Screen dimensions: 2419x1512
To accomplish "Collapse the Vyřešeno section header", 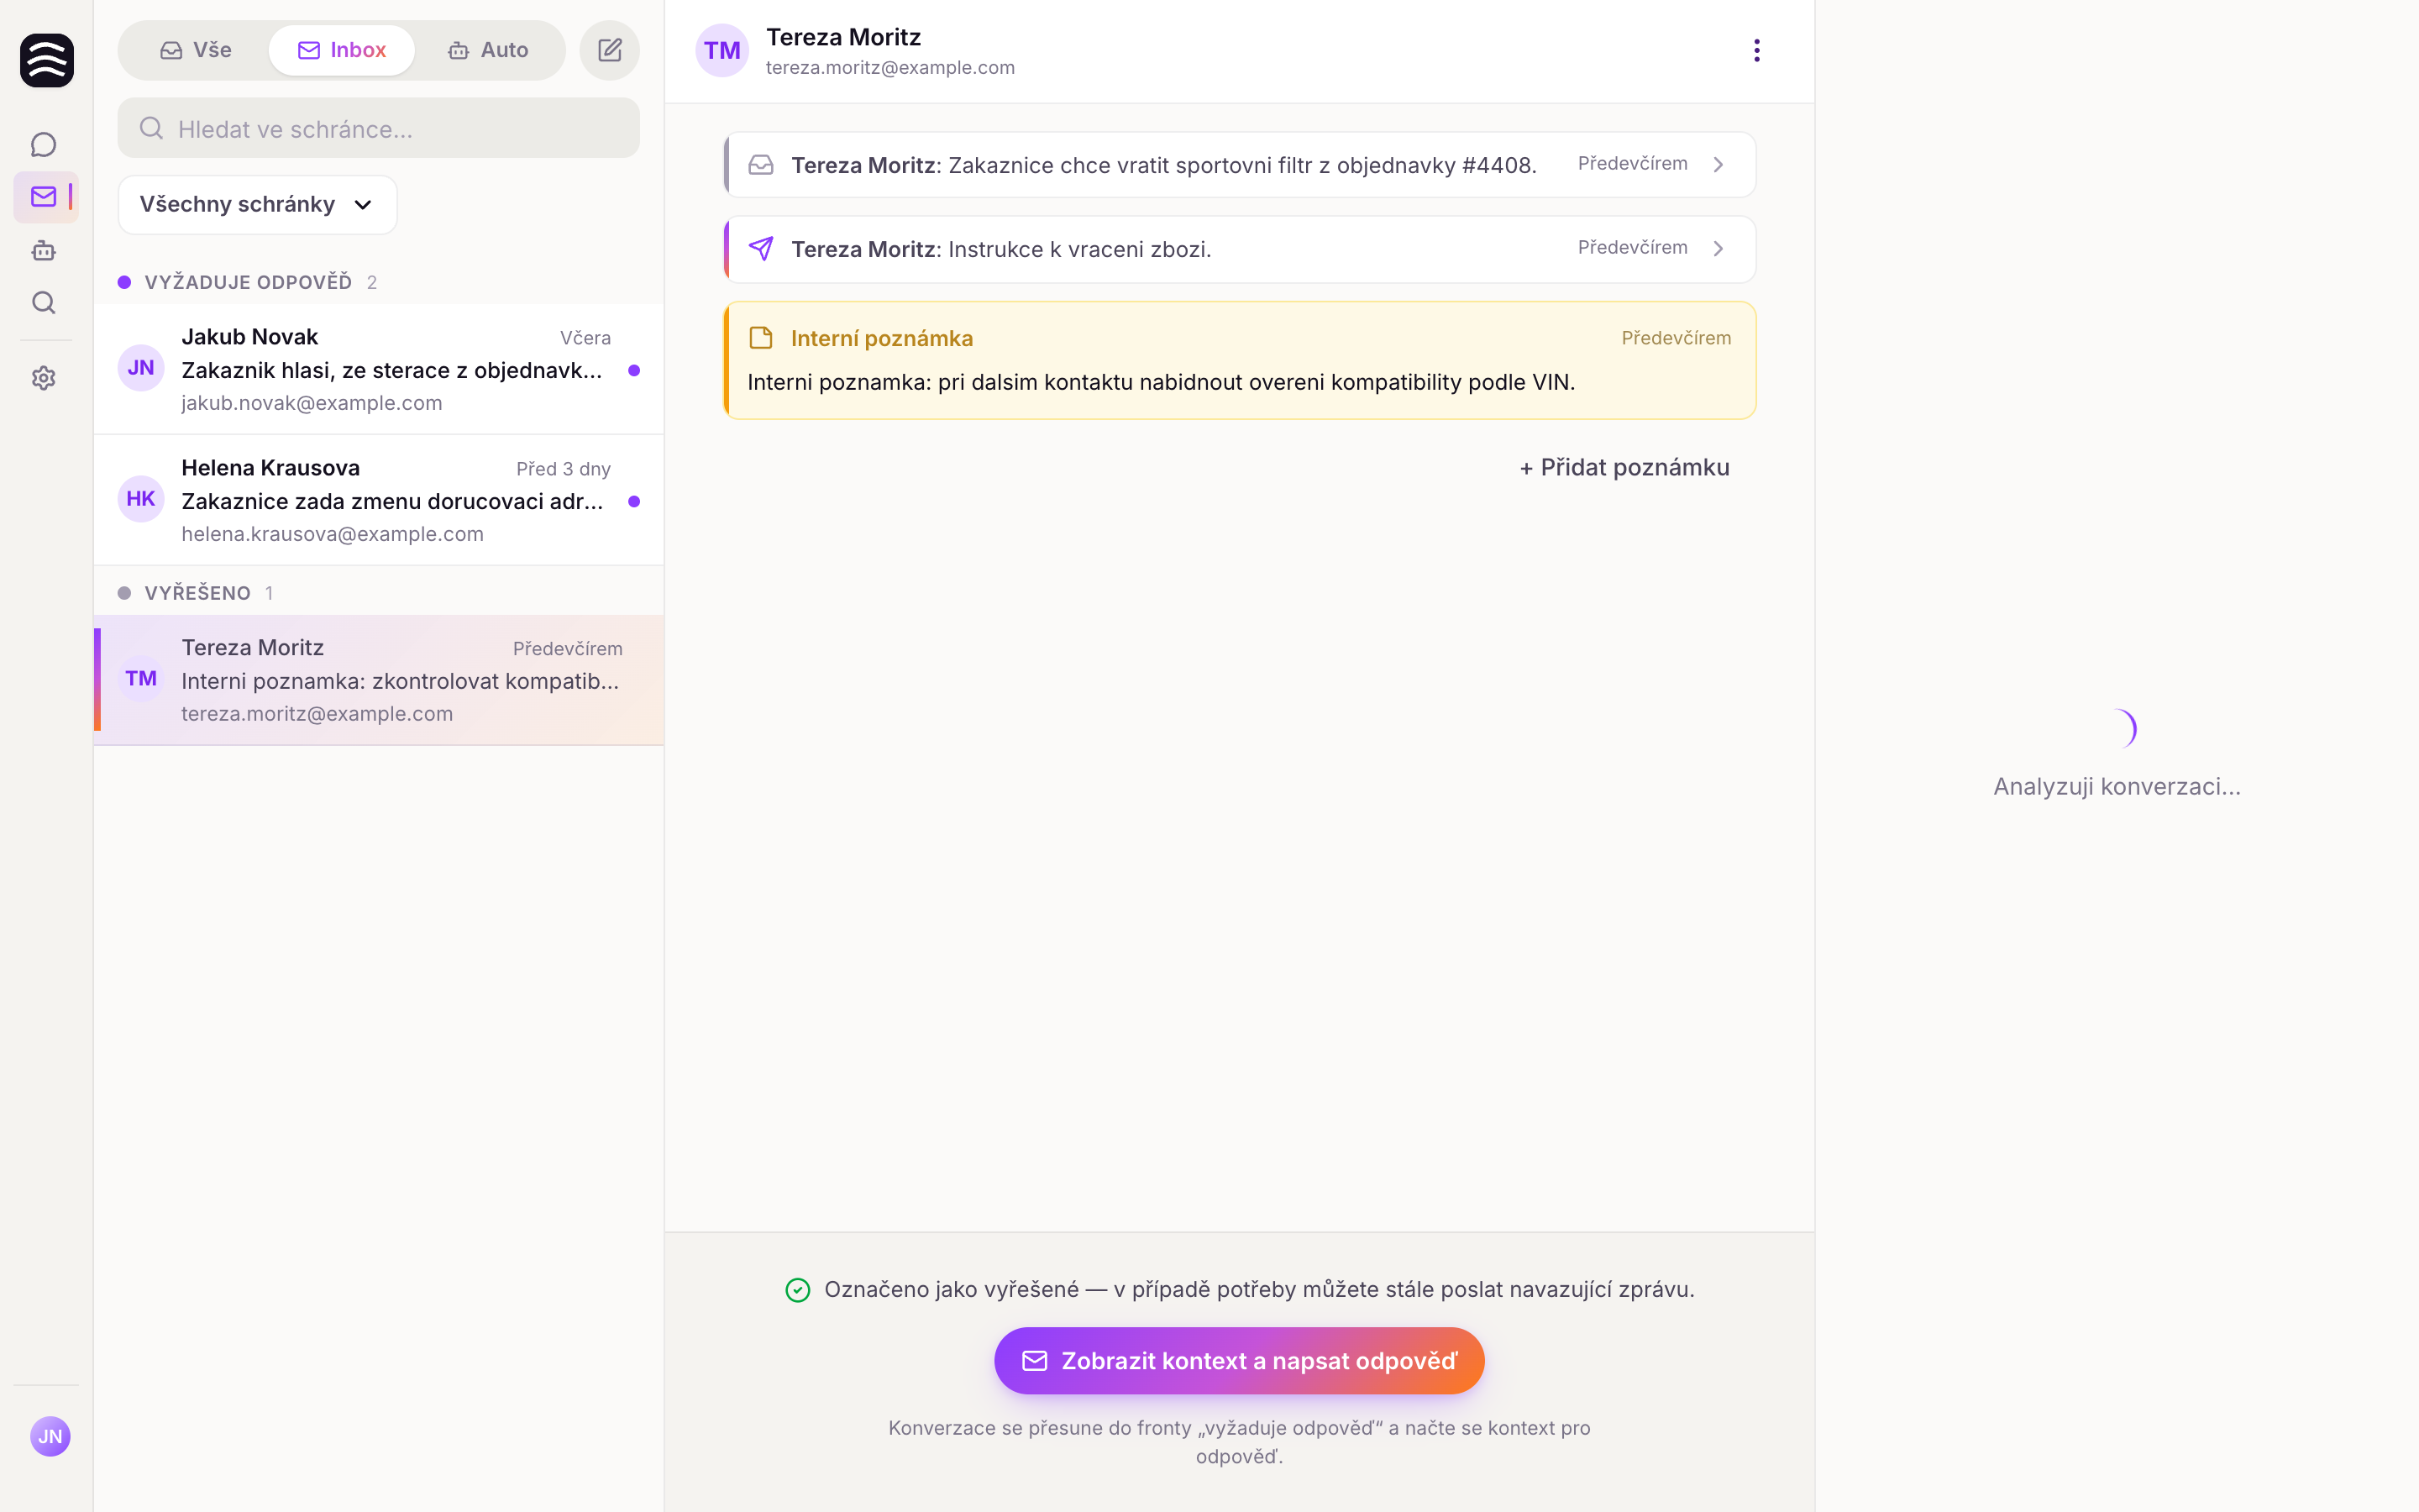I will pyautogui.click(x=196, y=593).
